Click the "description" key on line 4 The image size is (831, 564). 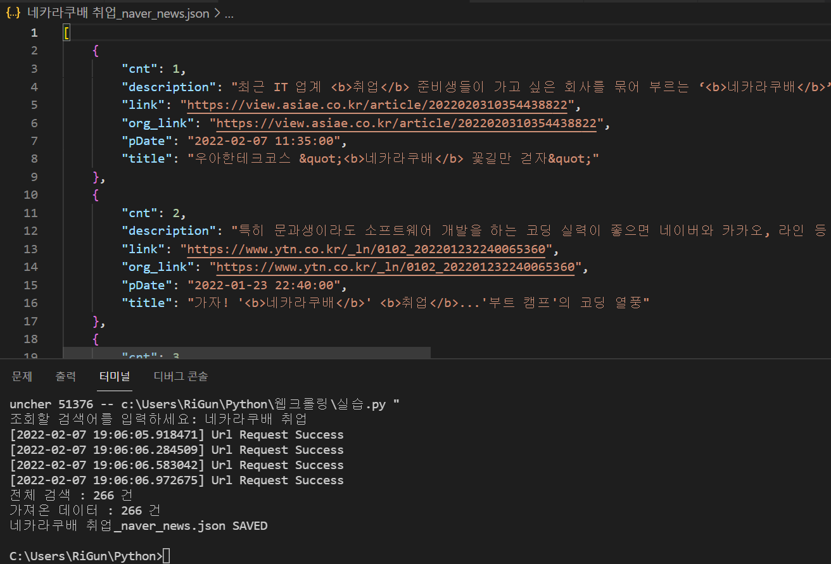pos(168,87)
